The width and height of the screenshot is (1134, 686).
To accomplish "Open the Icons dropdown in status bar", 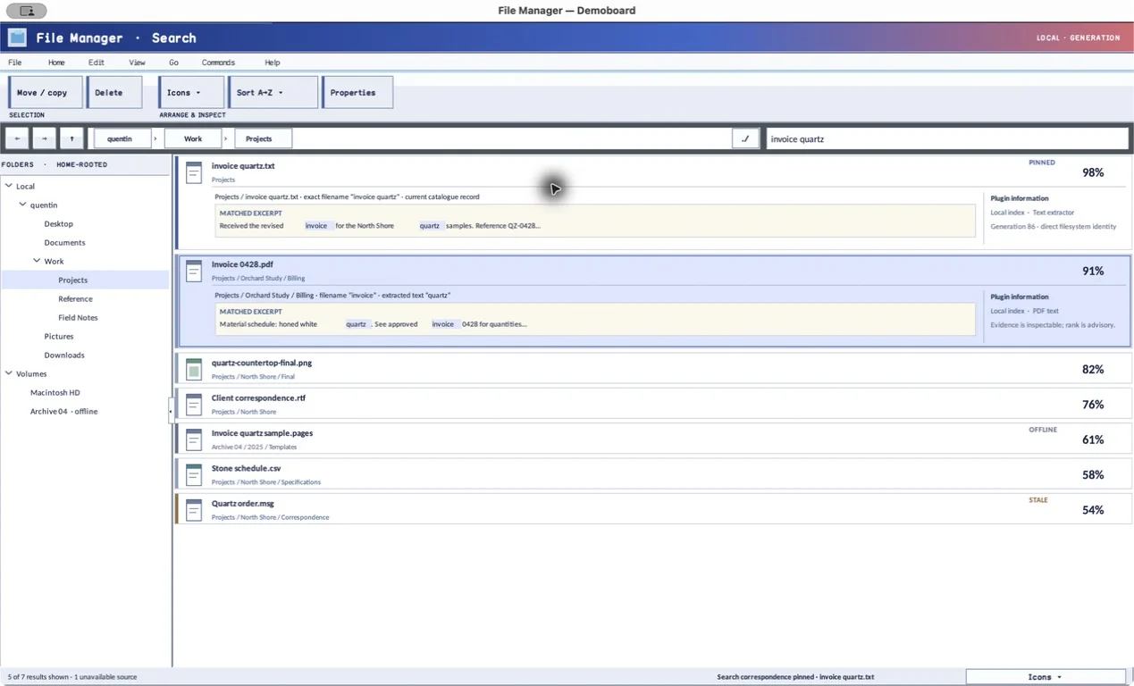I will tap(1046, 677).
